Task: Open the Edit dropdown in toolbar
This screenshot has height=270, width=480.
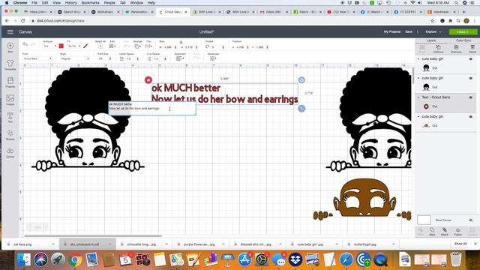Action: click(112, 46)
